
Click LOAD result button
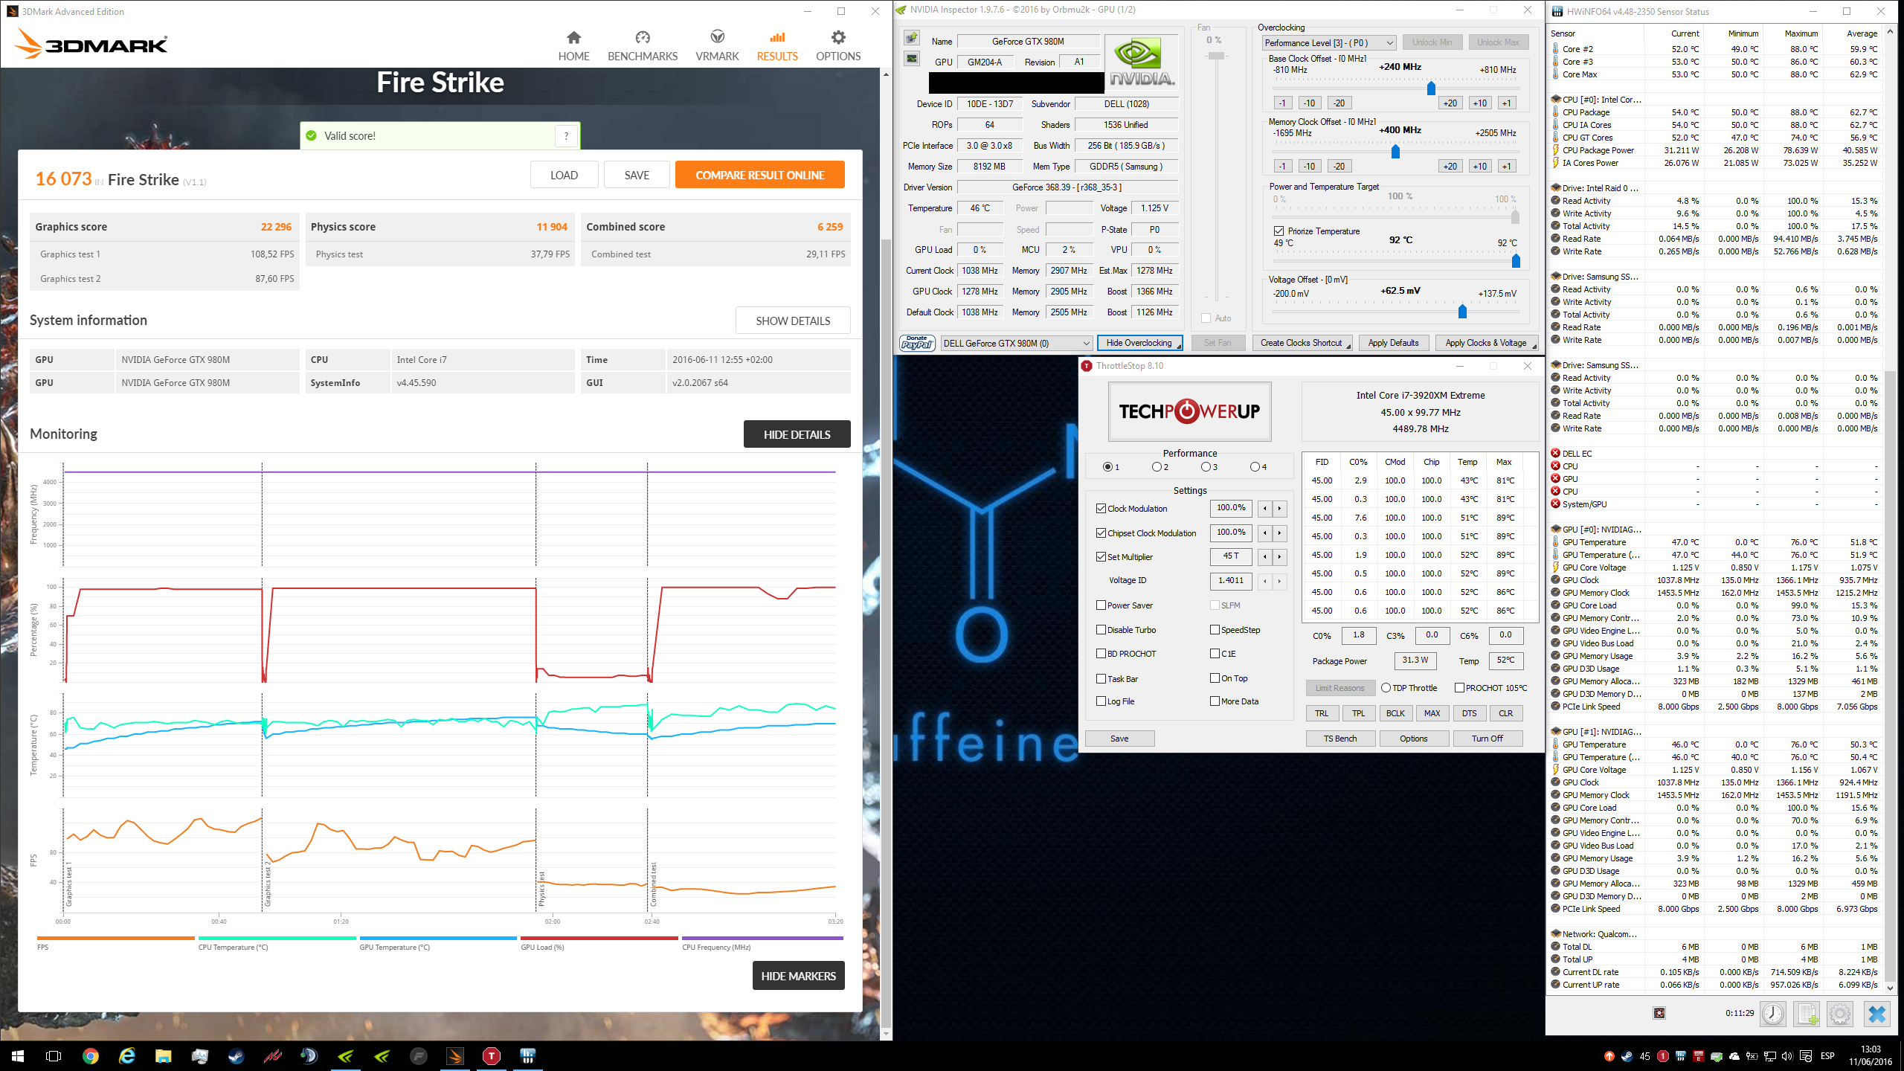coord(564,175)
